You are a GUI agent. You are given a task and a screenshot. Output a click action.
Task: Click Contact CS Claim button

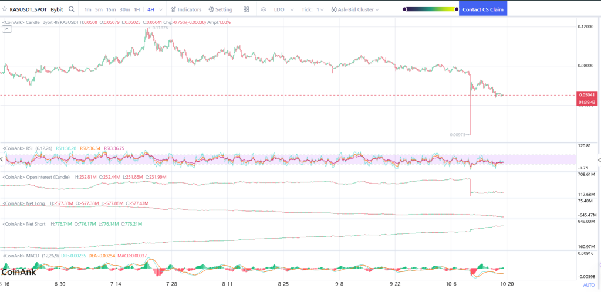483,9
